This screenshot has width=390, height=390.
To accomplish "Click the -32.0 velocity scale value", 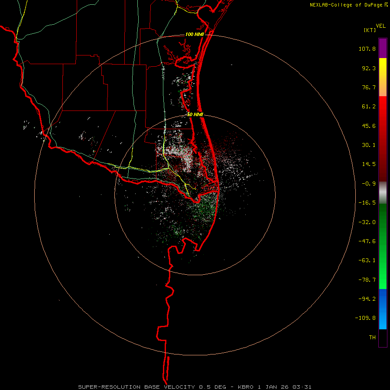I will point(367,222).
